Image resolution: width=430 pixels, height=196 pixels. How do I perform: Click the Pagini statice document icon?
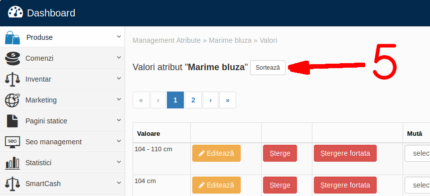[12, 121]
